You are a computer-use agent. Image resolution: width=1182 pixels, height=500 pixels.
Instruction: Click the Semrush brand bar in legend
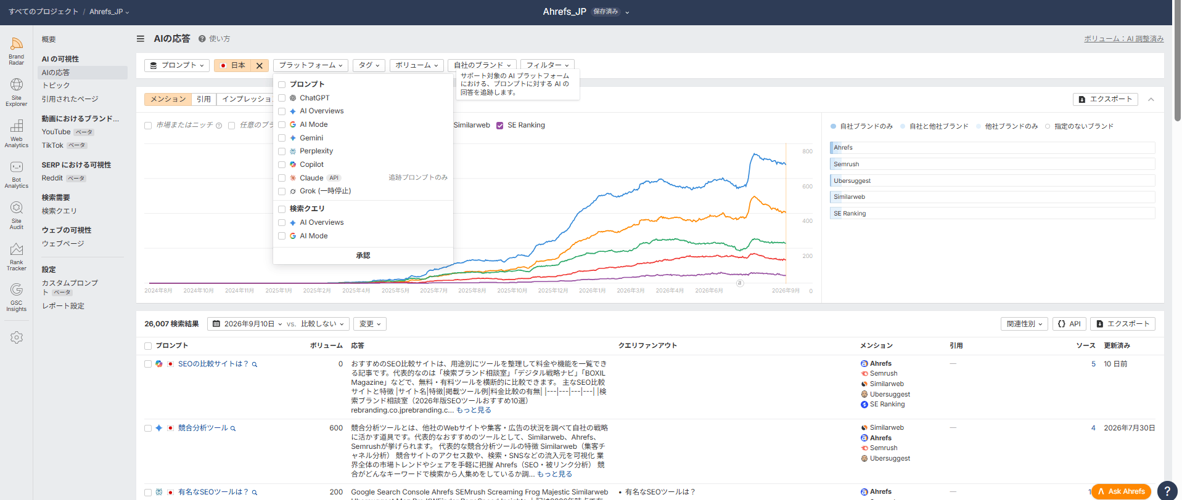[x=992, y=164]
